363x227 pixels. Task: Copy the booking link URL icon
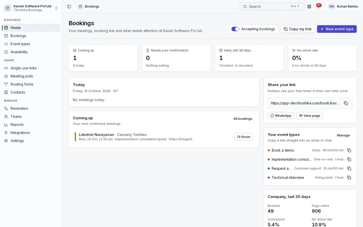tap(346, 103)
